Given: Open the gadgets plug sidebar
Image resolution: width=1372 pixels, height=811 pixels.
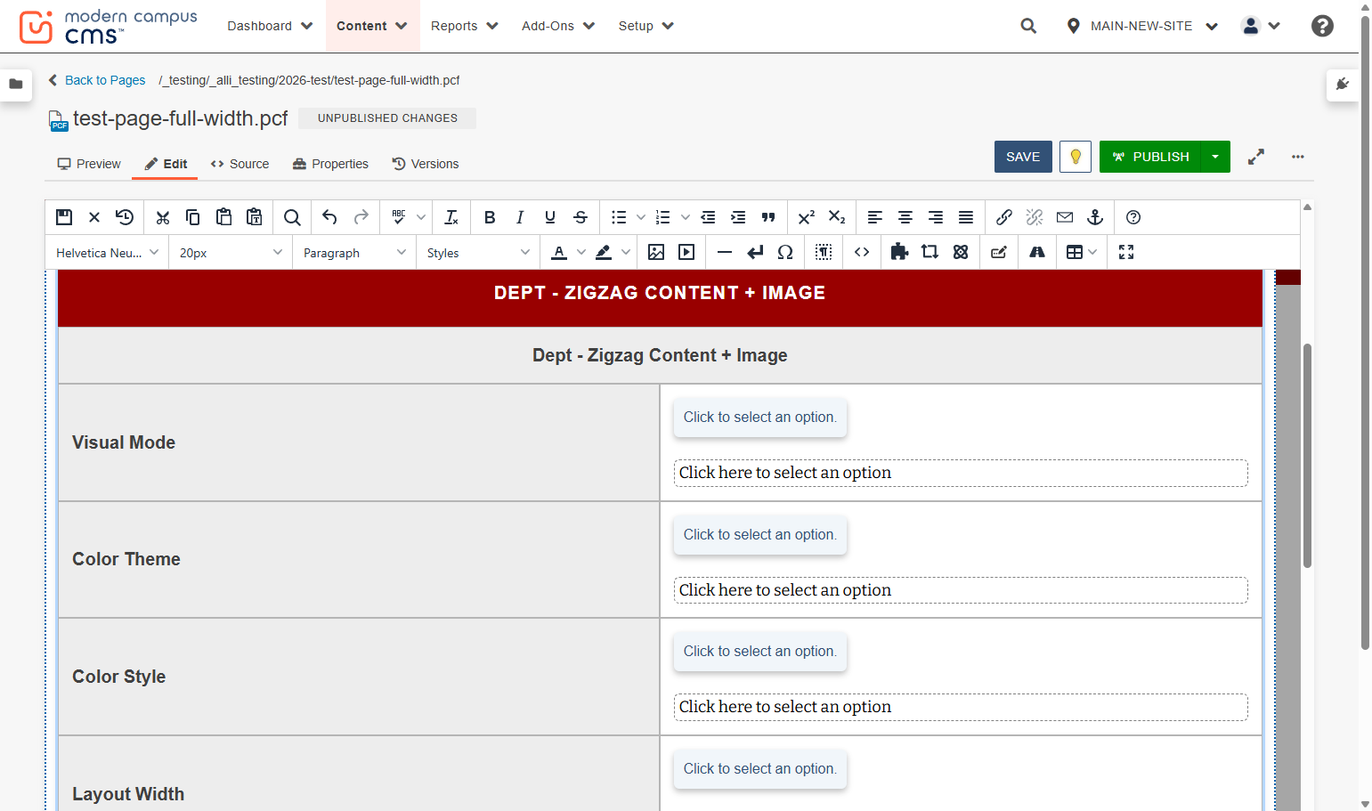Looking at the screenshot, I should tap(1343, 85).
